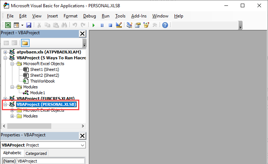268x164 pixels.
Task: Select Sheet2 (Sheet2) in the tree
Action: click(x=44, y=75)
